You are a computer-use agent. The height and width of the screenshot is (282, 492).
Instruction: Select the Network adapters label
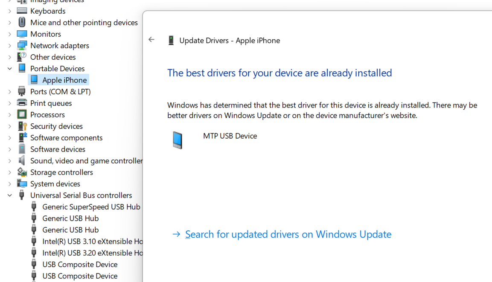tap(60, 46)
